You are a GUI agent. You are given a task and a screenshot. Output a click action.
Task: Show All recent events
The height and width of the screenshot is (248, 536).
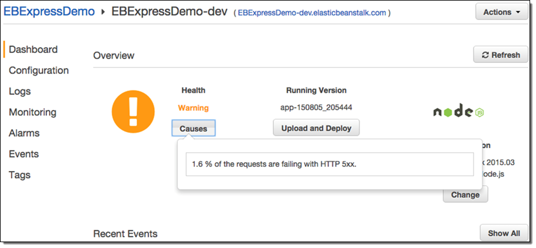504,233
